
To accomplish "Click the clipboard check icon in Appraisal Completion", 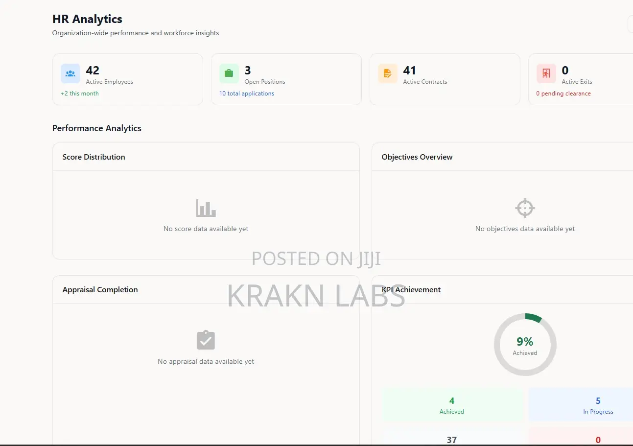I will coord(206,340).
